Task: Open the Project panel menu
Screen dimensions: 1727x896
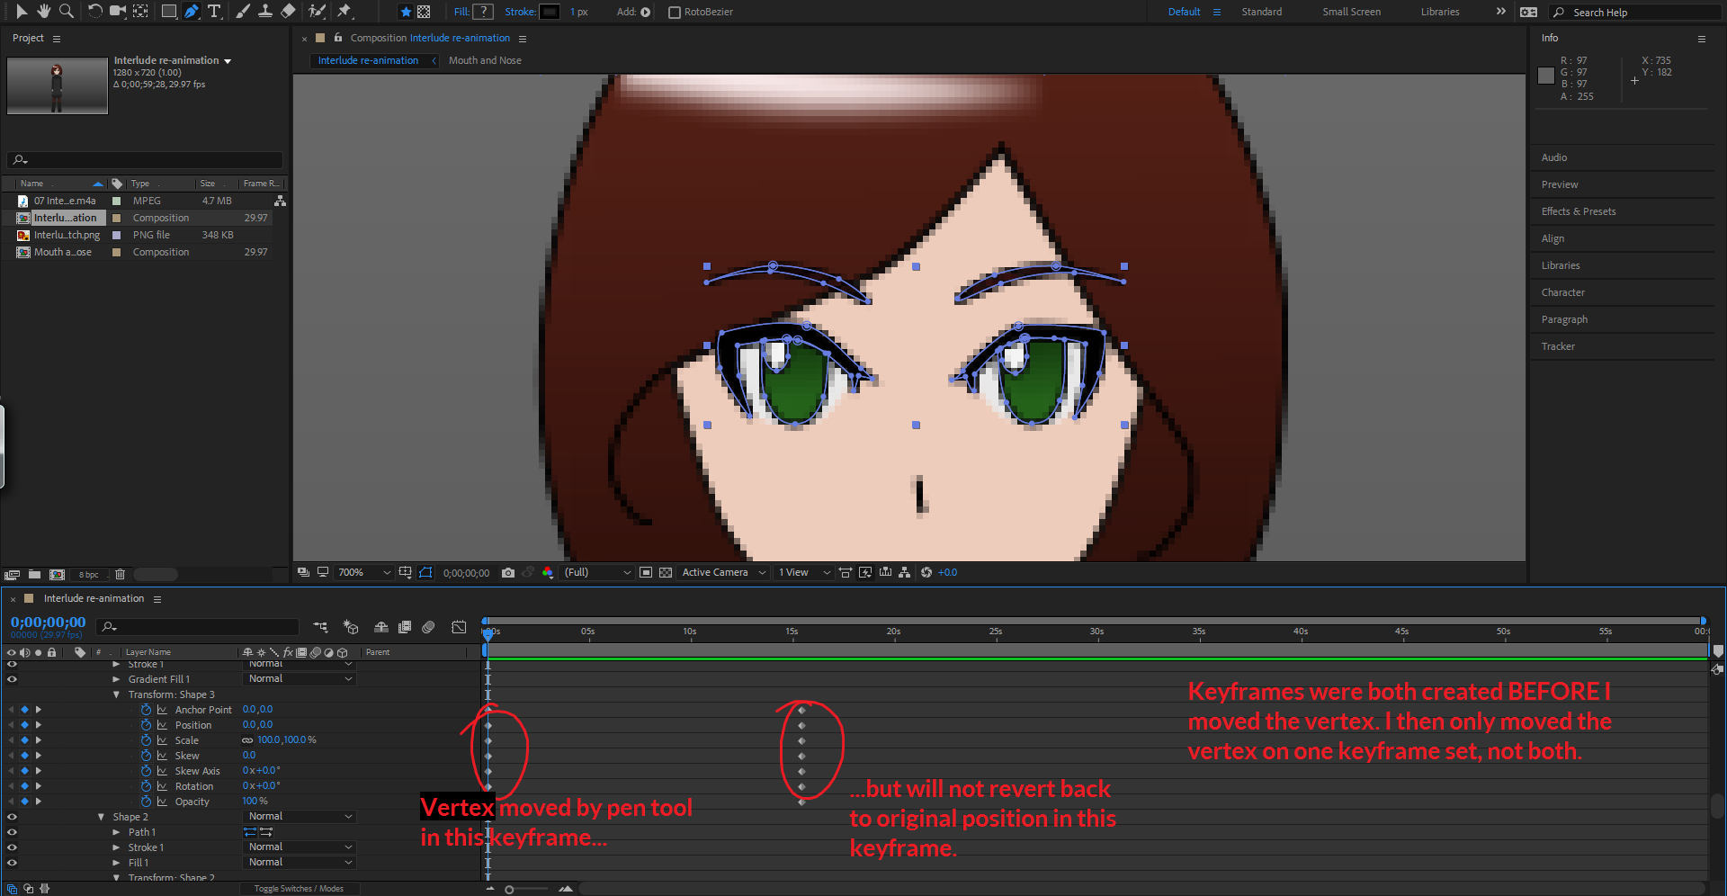Action: pyautogui.click(x=57, y=39)
